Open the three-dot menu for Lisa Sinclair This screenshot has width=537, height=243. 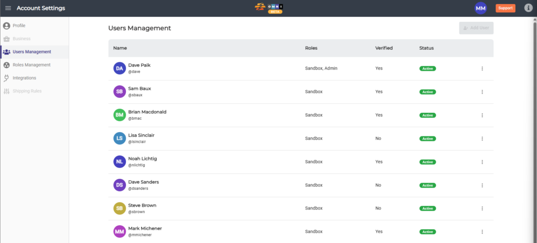(x=482, y=138)
